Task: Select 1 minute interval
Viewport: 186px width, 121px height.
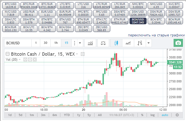Action: [36, 43]
